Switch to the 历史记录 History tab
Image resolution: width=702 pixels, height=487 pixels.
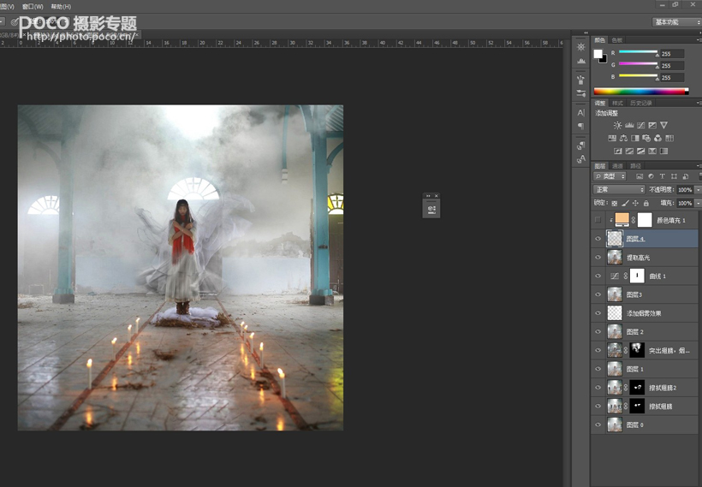coord(641,103)
